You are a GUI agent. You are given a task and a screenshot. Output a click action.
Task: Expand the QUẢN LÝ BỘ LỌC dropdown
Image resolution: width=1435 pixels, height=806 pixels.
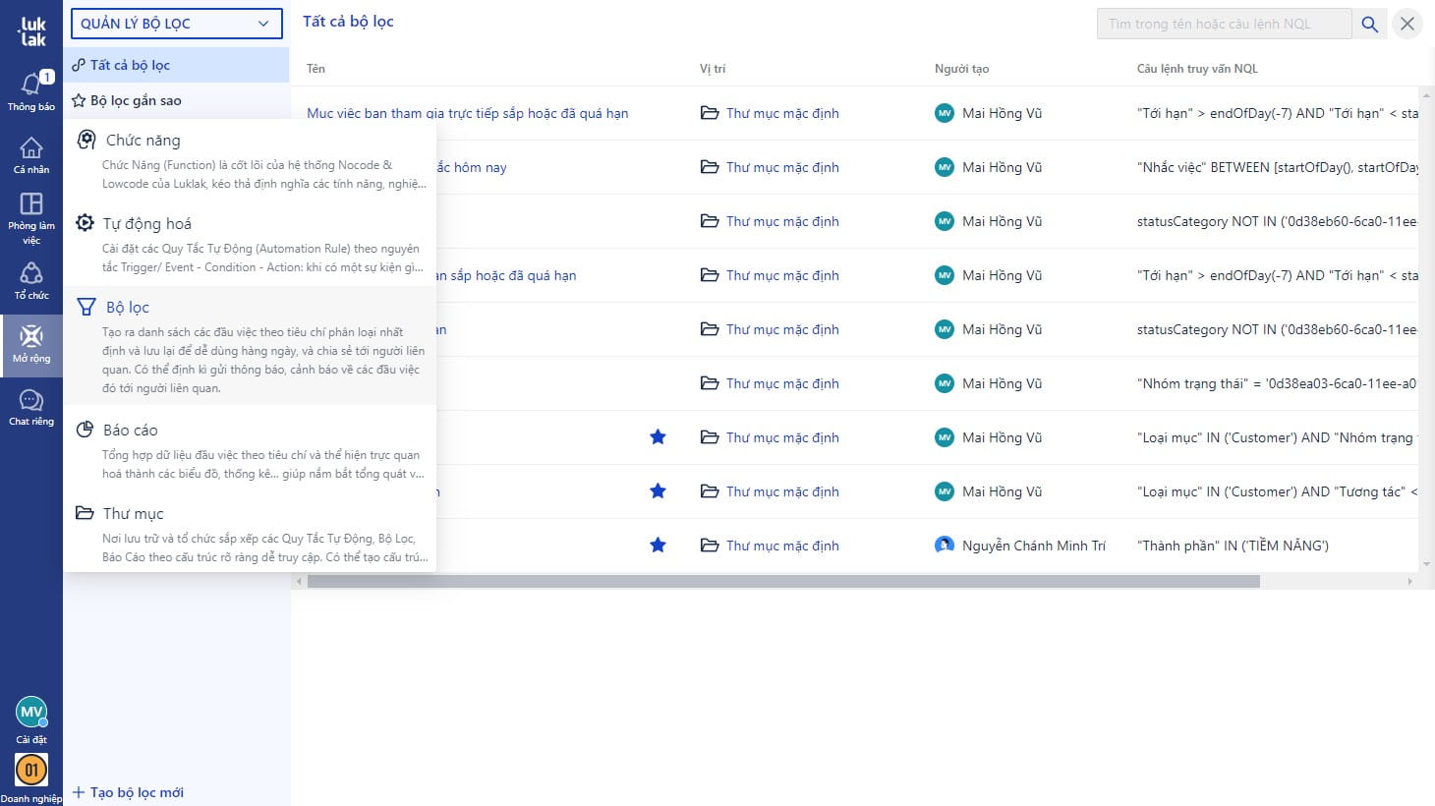coord(176,24)
